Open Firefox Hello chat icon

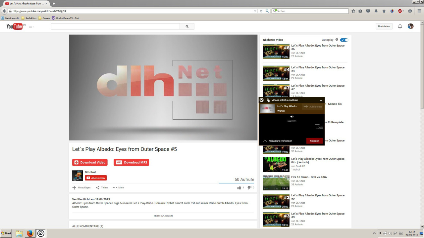[410, 11]
